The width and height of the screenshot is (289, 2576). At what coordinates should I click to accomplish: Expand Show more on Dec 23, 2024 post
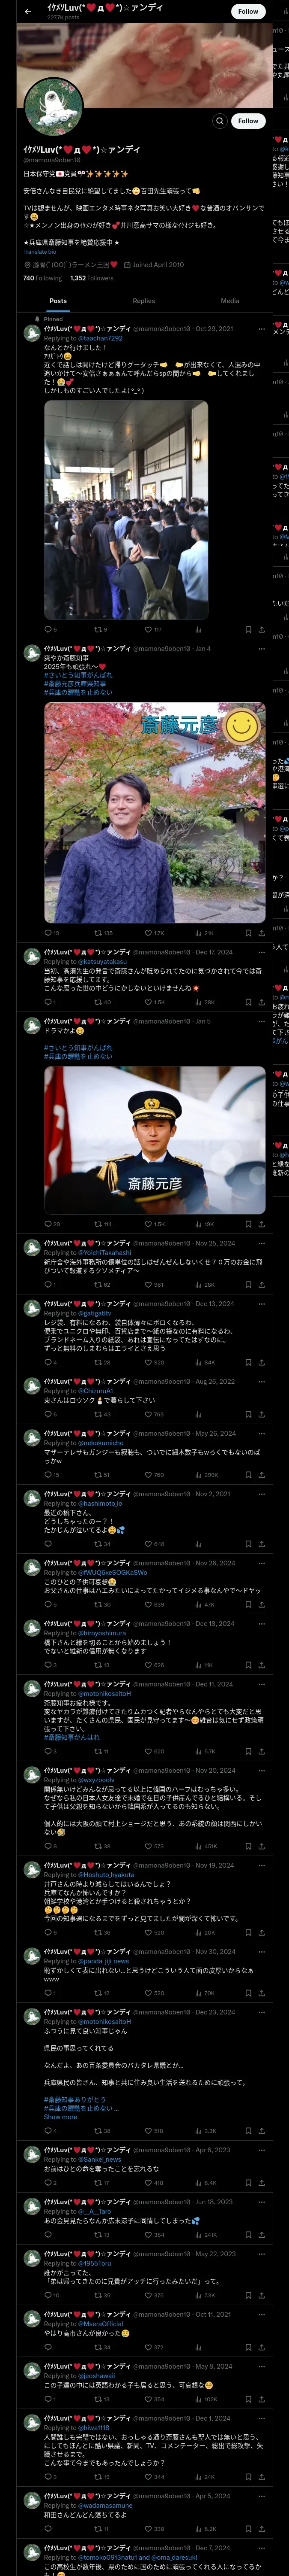[60, 2117]
